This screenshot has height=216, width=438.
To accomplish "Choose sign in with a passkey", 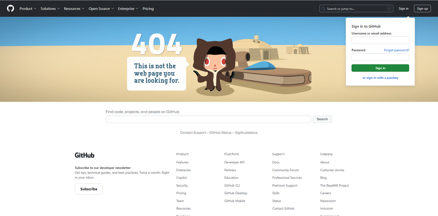I will [380, 78].
